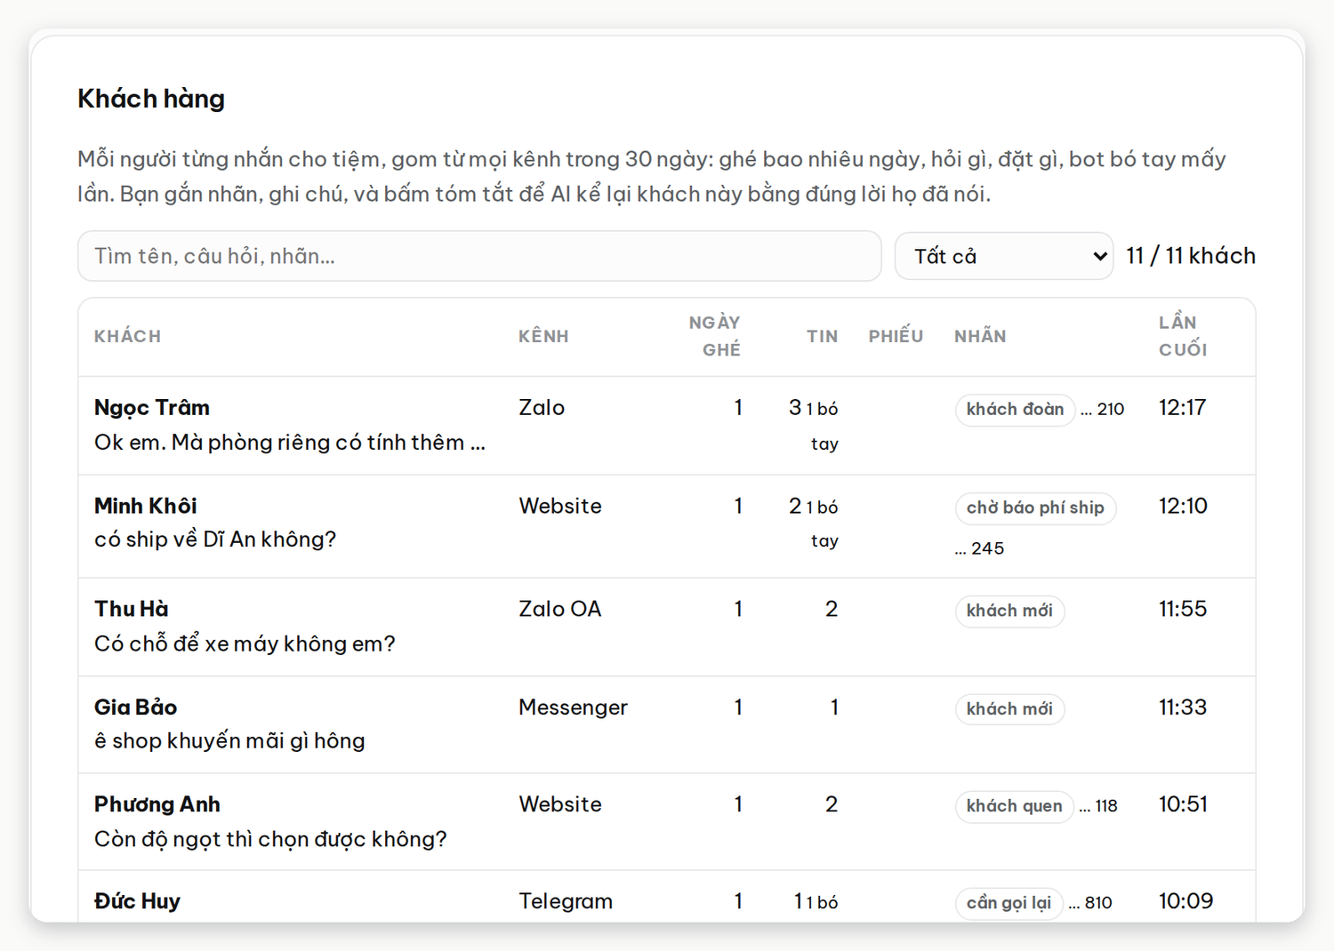Click the 'khách quen' label tag

tap(1014, 807)
